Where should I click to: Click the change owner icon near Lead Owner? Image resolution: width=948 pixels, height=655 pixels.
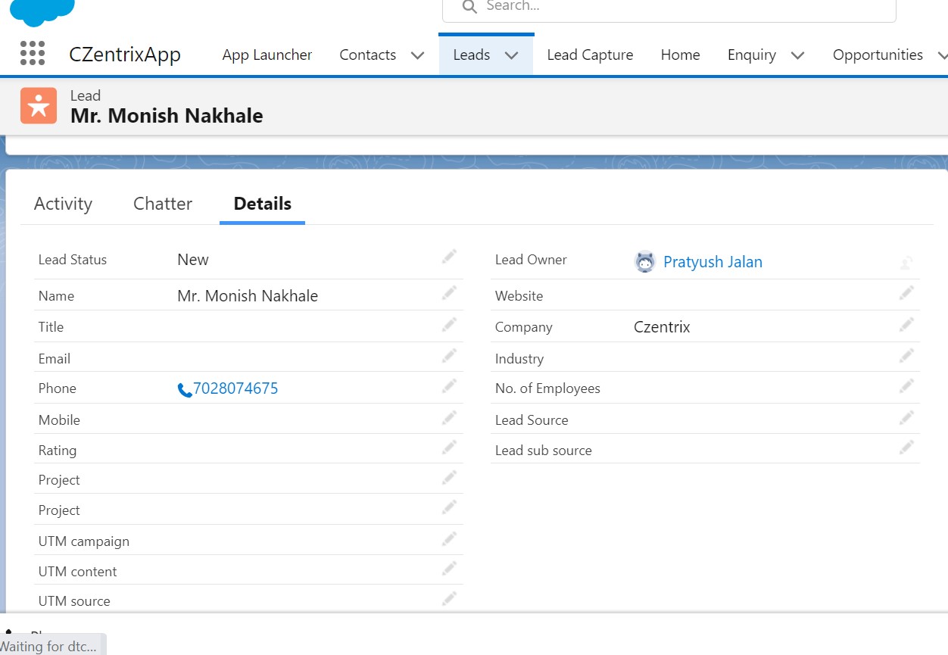[x=906, y=261]
